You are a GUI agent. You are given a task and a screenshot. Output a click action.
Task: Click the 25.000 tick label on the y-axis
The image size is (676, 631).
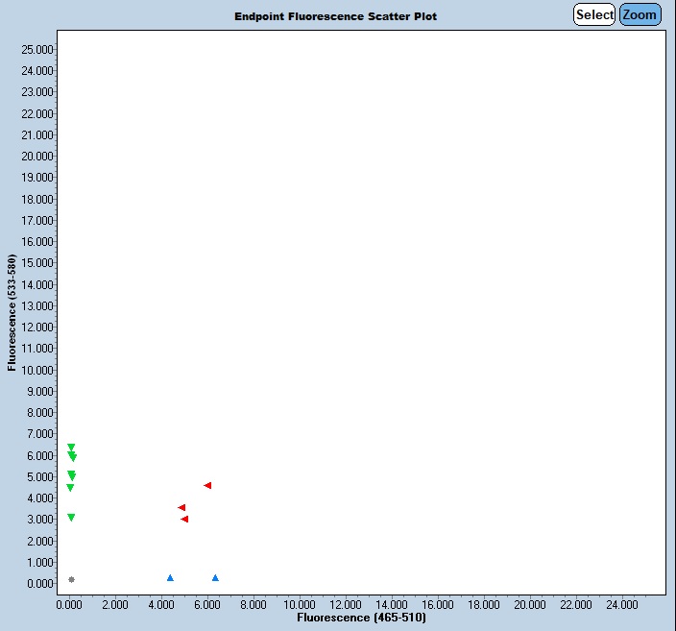pyautogui.click(x=36, y=49)
